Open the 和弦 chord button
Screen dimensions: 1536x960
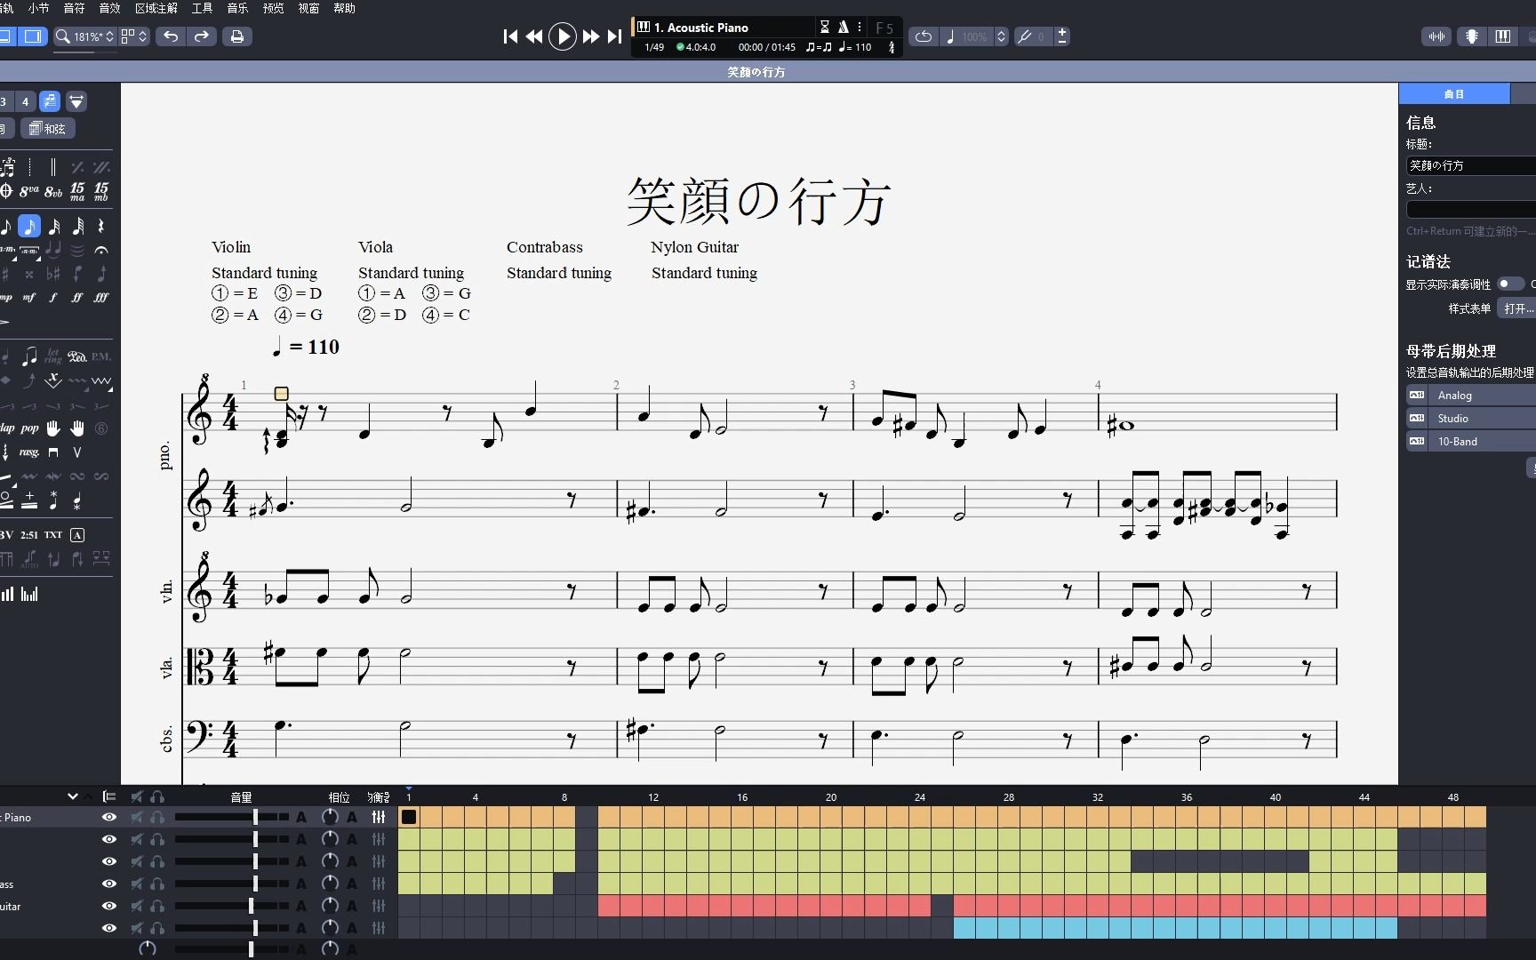click(48, 129)
